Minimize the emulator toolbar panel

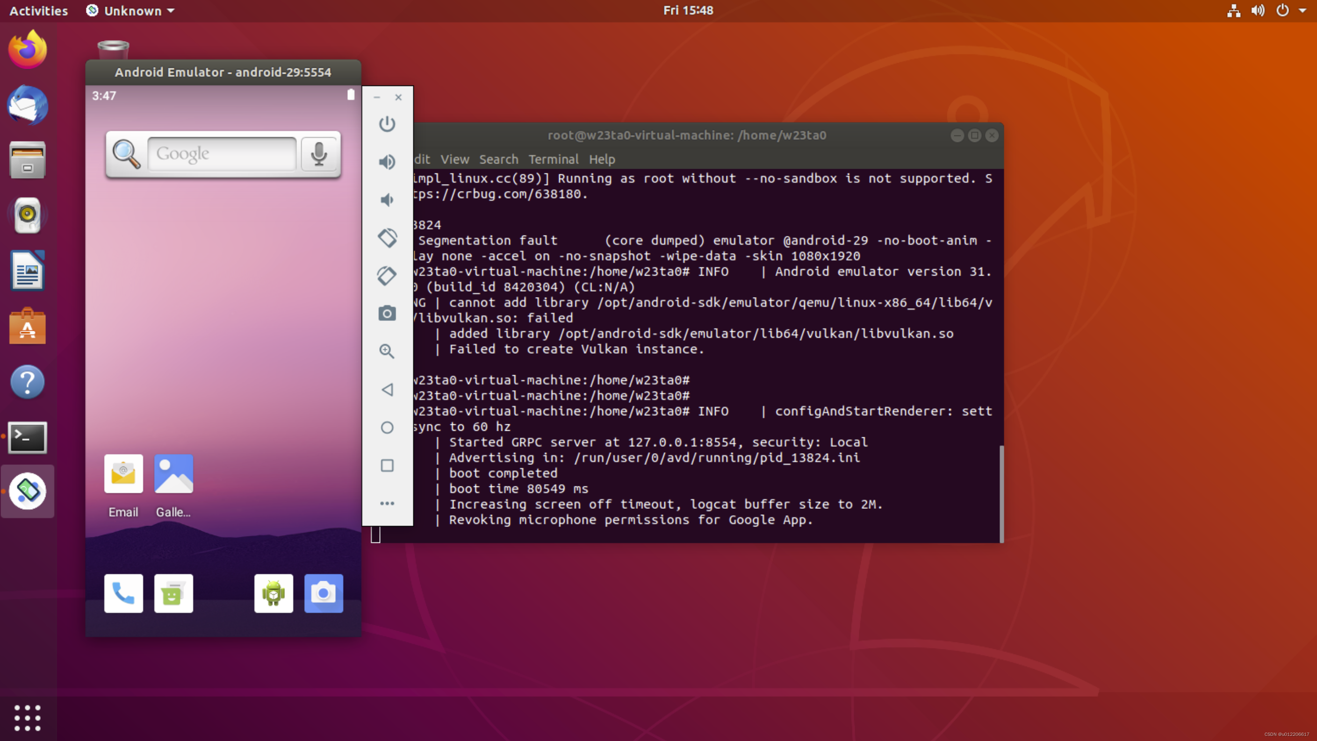coord(377,97)
